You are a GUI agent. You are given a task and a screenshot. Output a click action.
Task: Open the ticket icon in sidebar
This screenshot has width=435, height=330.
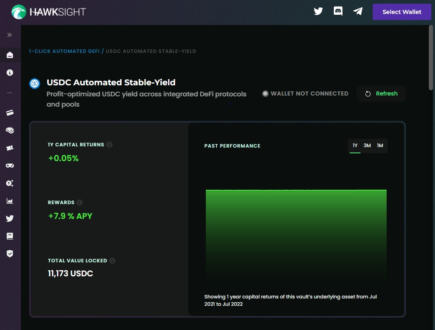[10, 148]
